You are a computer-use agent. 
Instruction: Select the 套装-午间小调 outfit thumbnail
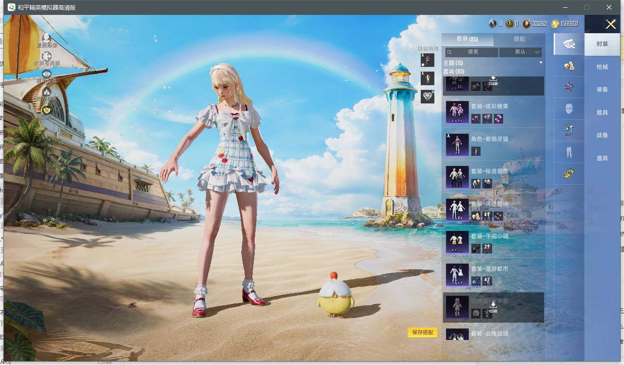pos(457,242)
